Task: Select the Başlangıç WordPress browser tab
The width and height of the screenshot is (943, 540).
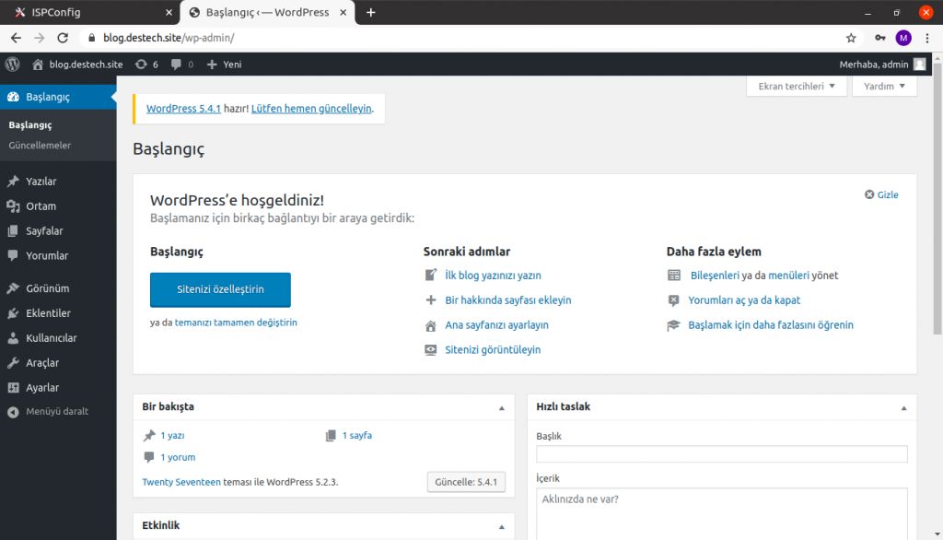Action: click(268, 12)
